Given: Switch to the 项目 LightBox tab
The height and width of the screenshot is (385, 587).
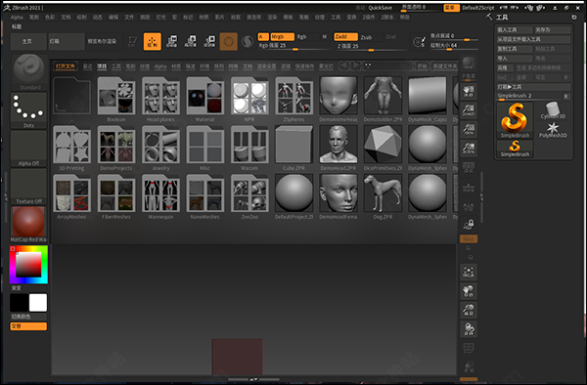Looking at the screenshot, I should point(102,66).
